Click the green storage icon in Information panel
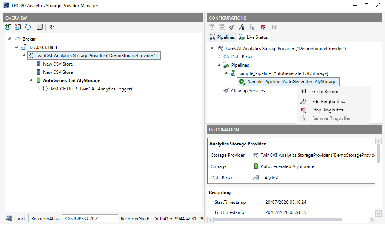Viewport: 385px width, 226px height. (x=256, y=166)
